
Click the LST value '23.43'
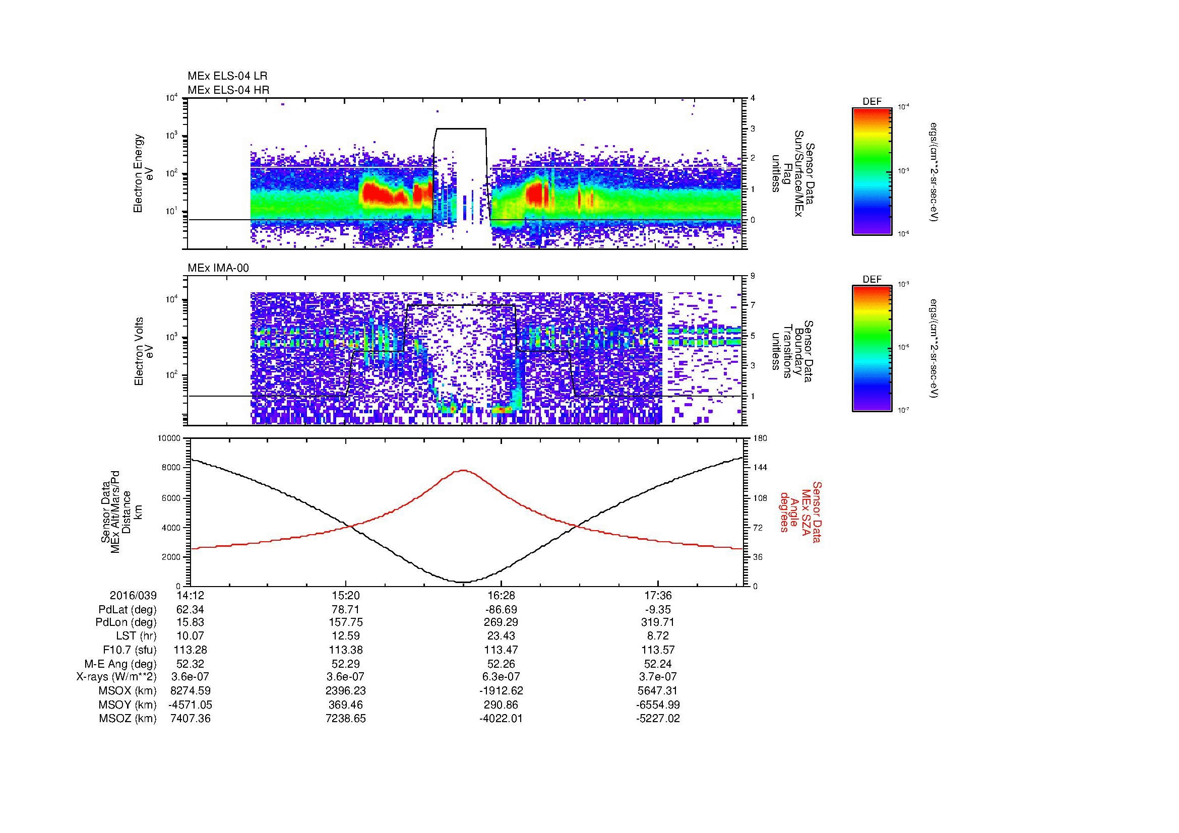[x=501, y=636]
